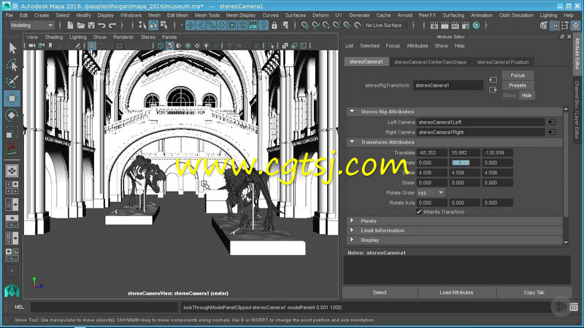Toggle viewport grid display
The width and height of the screenshot is (584, 328).
click(92, 46)
